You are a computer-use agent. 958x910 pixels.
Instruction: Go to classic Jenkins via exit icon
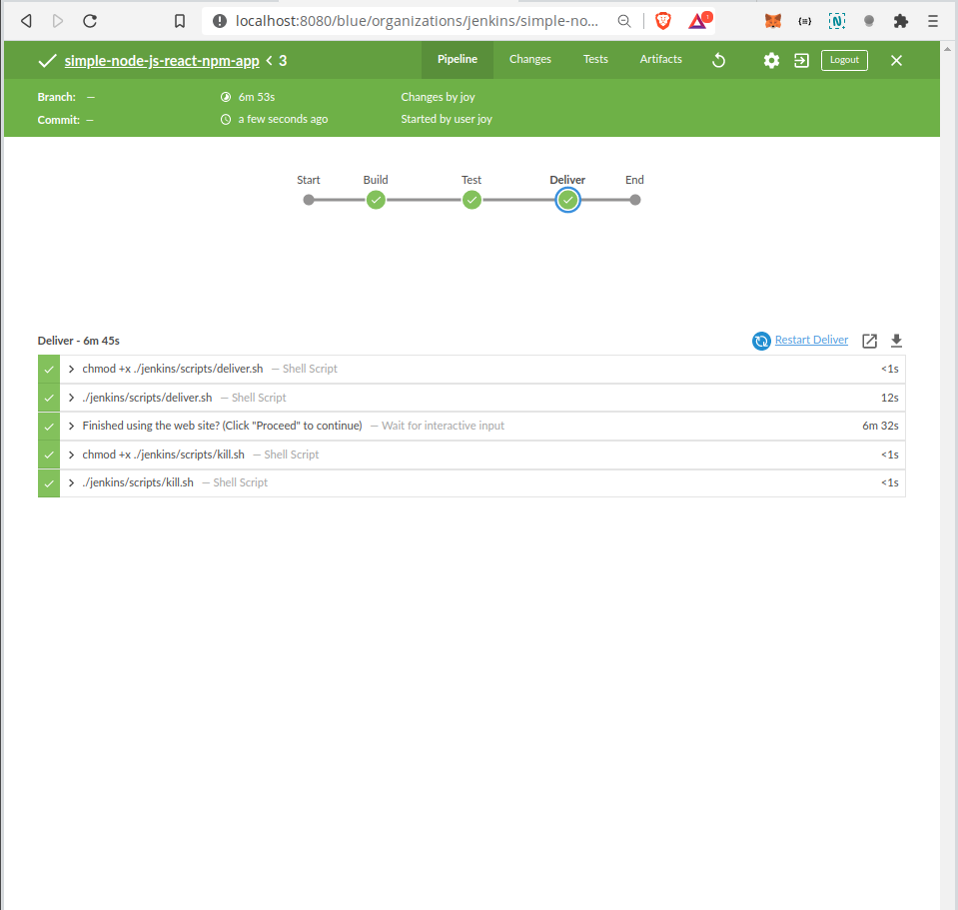801,61
